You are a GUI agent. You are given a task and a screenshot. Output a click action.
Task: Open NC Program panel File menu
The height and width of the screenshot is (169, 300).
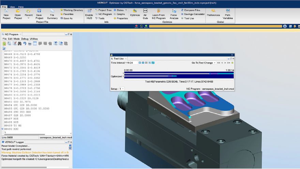pyautogui.click(x=4, y=39)
